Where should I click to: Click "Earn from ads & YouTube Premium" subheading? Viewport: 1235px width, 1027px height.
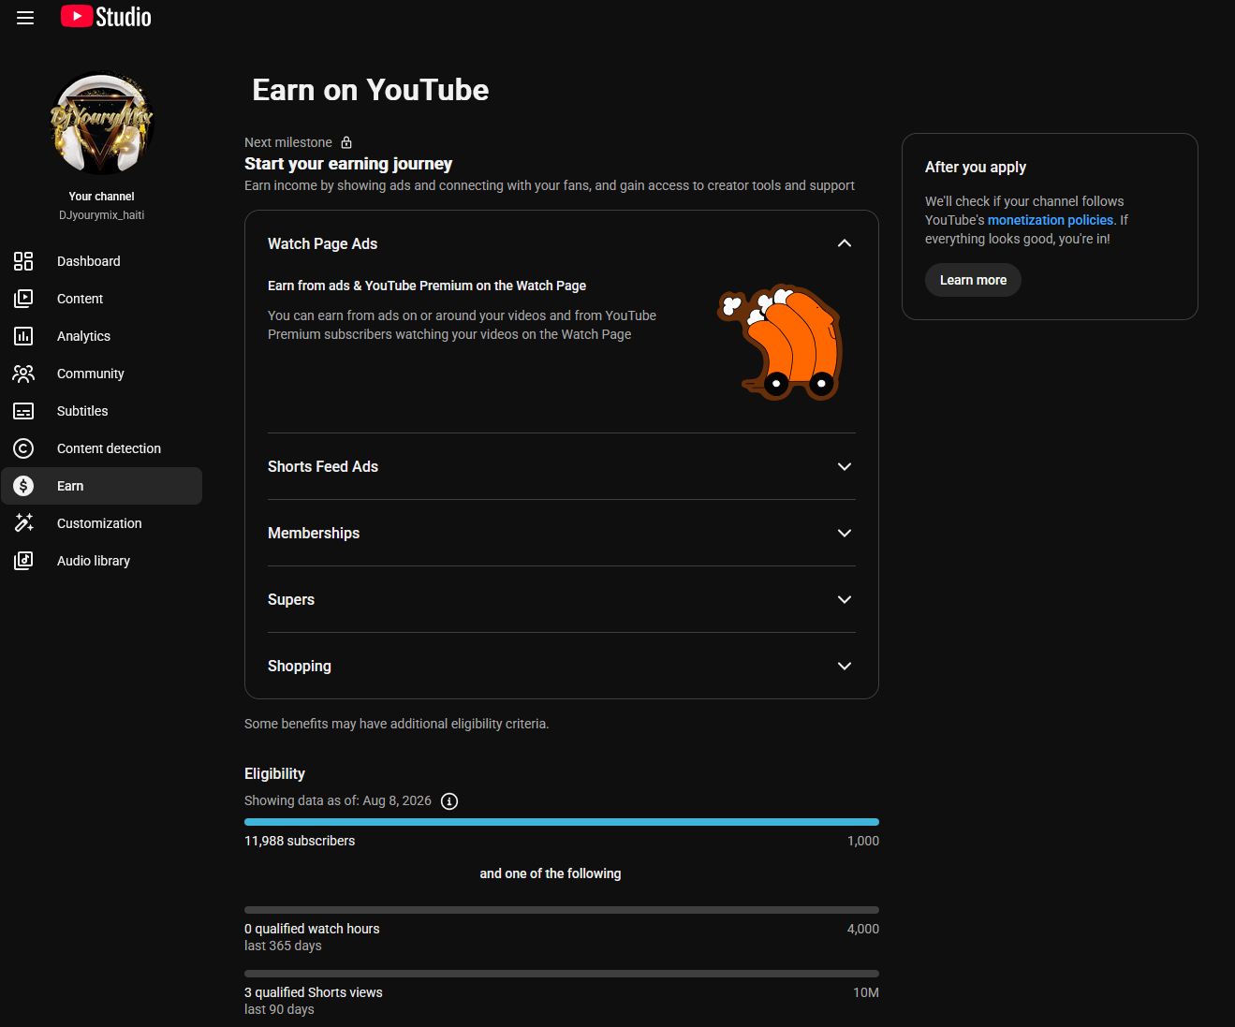tap(427, 286)
